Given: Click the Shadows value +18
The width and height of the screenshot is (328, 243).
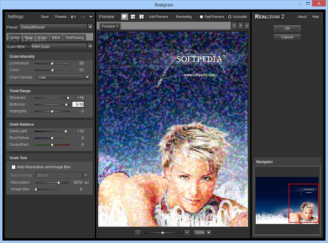Looking at the screenshot, I should pos(80,98).
